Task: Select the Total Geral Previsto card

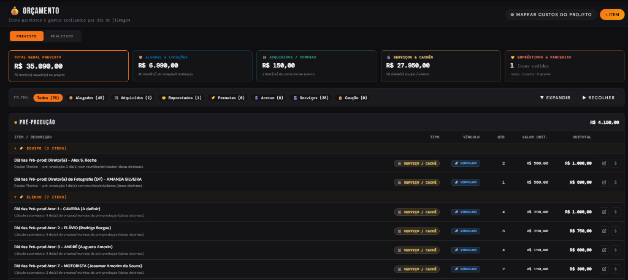Action: (69, 66)
